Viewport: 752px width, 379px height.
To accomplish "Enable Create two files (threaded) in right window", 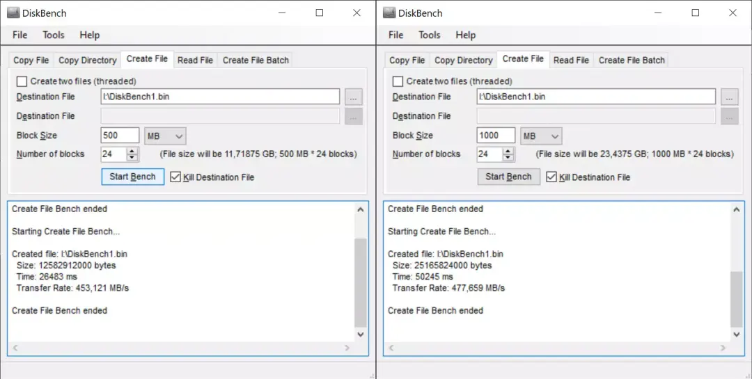I will coord(398,81).
